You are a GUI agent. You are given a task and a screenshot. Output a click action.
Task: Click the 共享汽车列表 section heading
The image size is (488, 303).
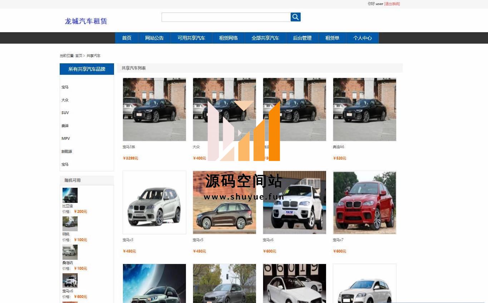[x=134, y=68]
